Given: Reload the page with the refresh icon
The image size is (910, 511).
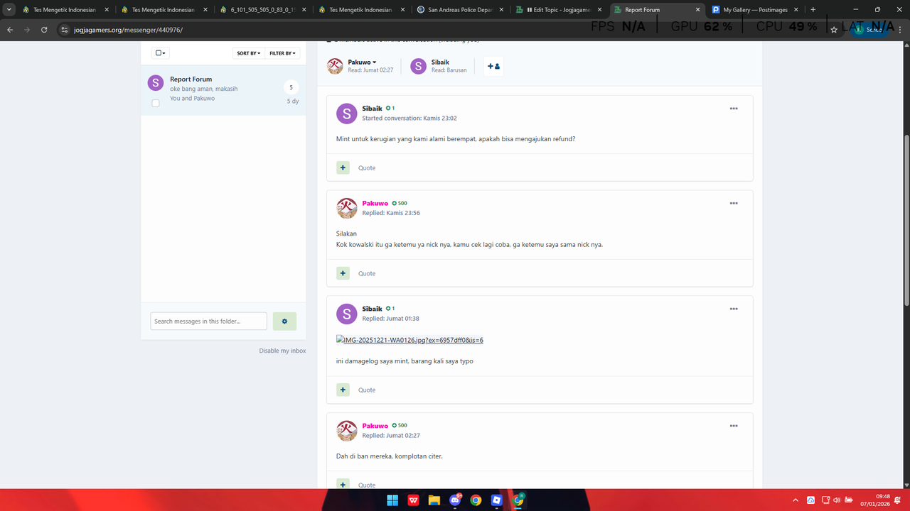Looking at the screenshot, I should (x=44, y=30).
